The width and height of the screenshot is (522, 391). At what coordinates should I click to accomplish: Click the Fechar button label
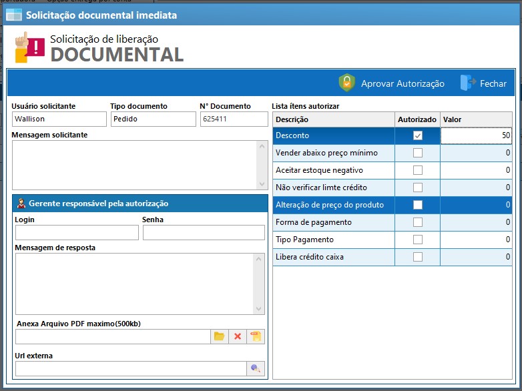pos(493,83)
